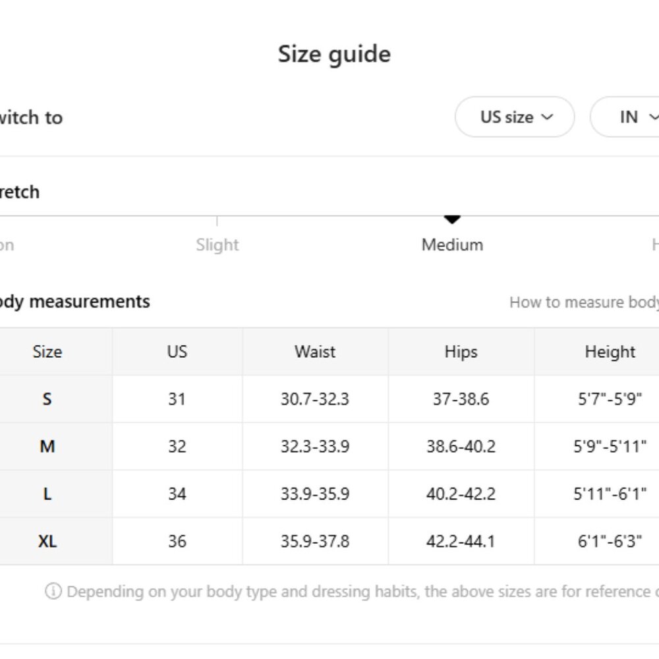Select the S size row label
This screenshot has height=659, width=659.
pyautogui.click(x=47, y=399)
